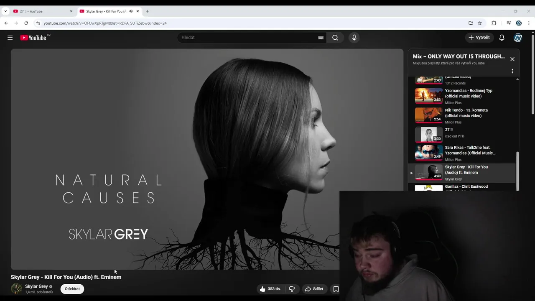The width and height of the screenshot is (535, 301).
Task: Play Nik Tendo - 13. komnata from the mix
Action: (462, 115)
